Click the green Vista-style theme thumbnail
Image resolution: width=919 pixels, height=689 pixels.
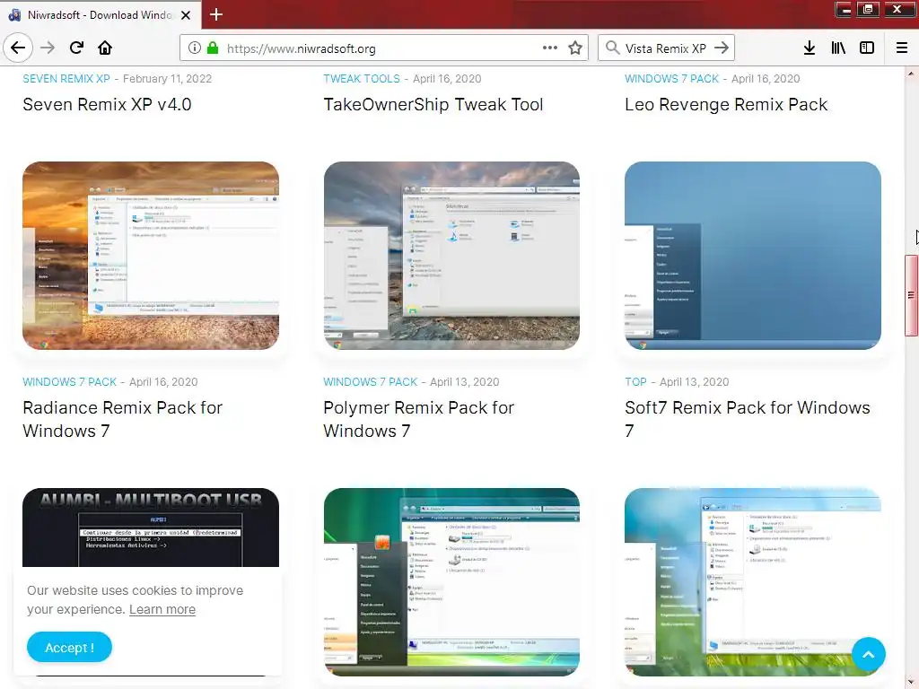[x=452, y=581]
